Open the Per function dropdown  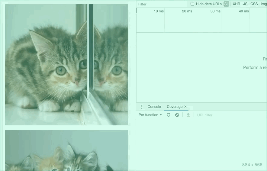tap(150, 115)
